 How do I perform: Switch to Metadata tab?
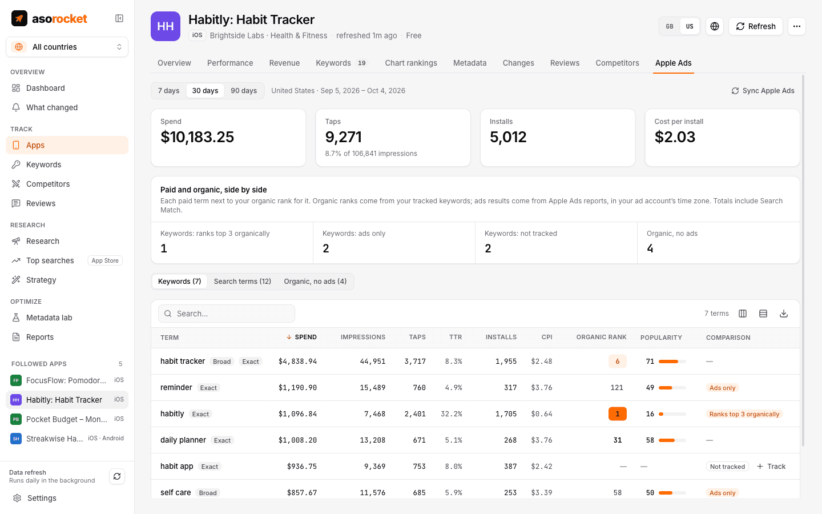[470, 63]
